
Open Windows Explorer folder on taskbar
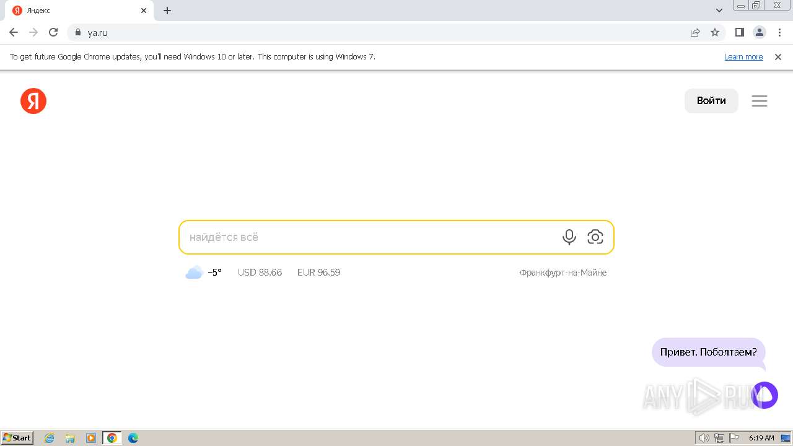[x=70, y=438]
